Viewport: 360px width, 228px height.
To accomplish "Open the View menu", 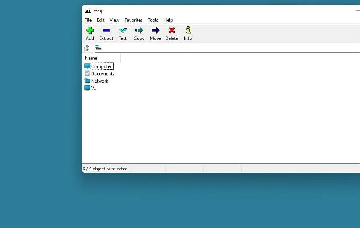I will click(114, 20).
